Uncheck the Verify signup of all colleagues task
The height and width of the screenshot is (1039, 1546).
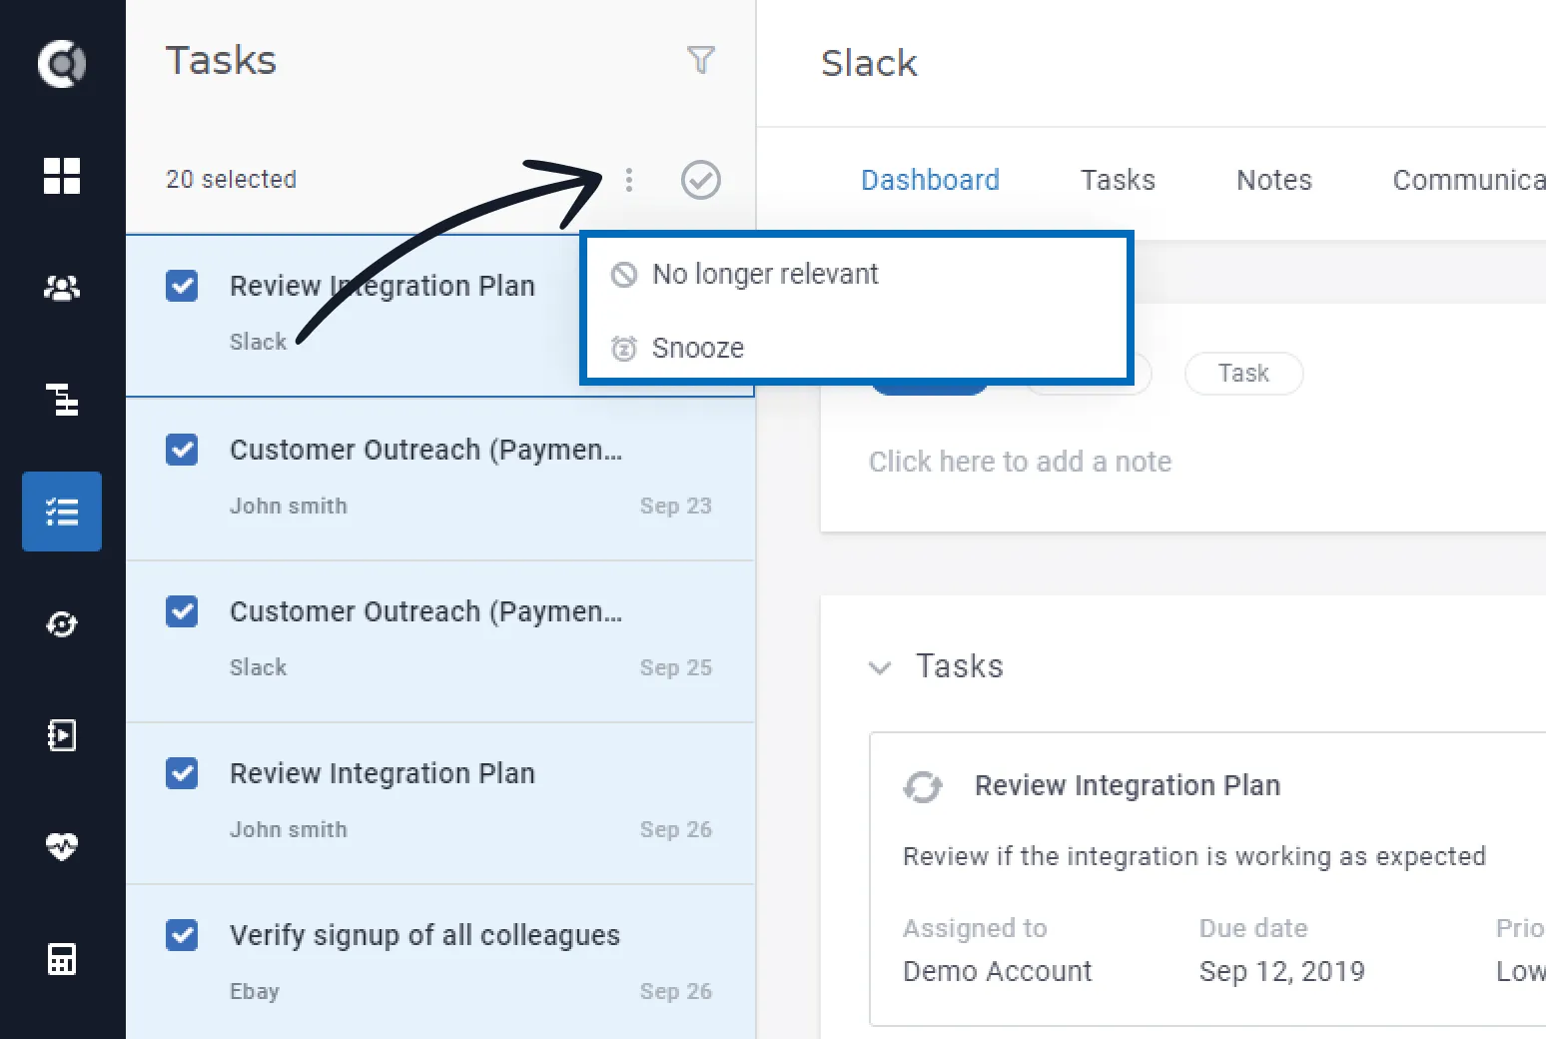coord(182,935)
